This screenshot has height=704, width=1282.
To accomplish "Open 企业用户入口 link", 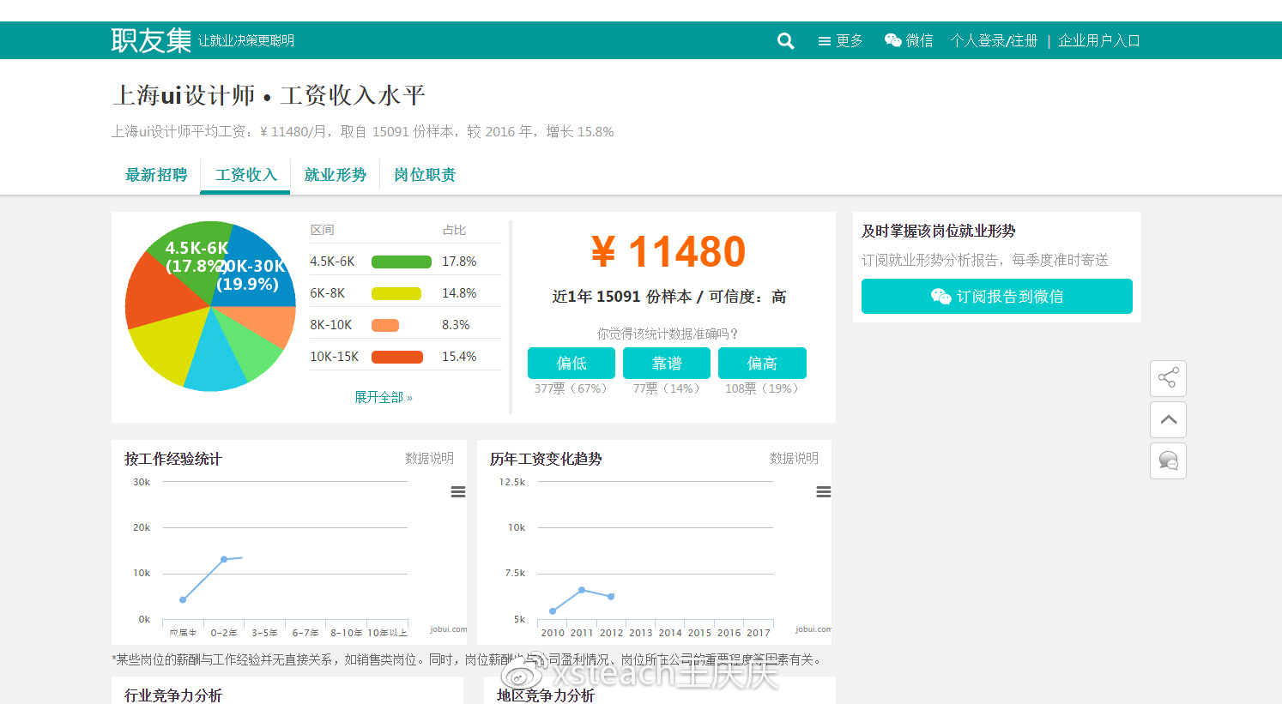I will tap(1099, 41).
